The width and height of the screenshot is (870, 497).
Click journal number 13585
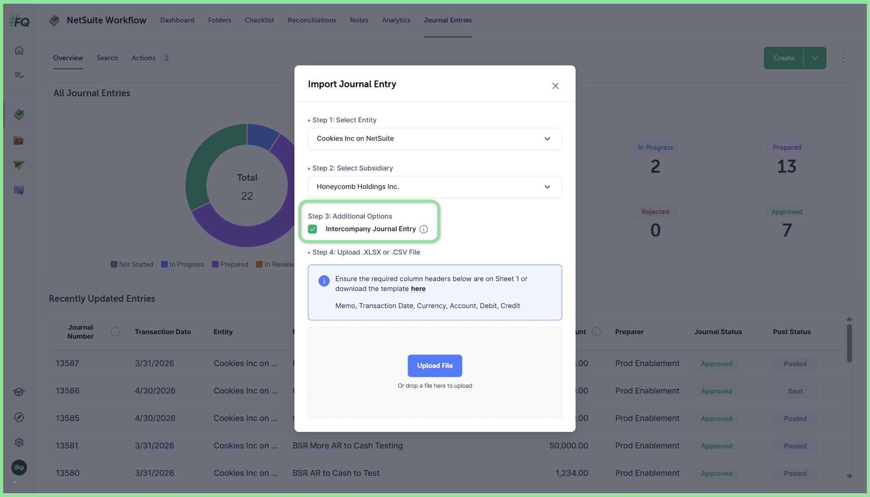67,418
